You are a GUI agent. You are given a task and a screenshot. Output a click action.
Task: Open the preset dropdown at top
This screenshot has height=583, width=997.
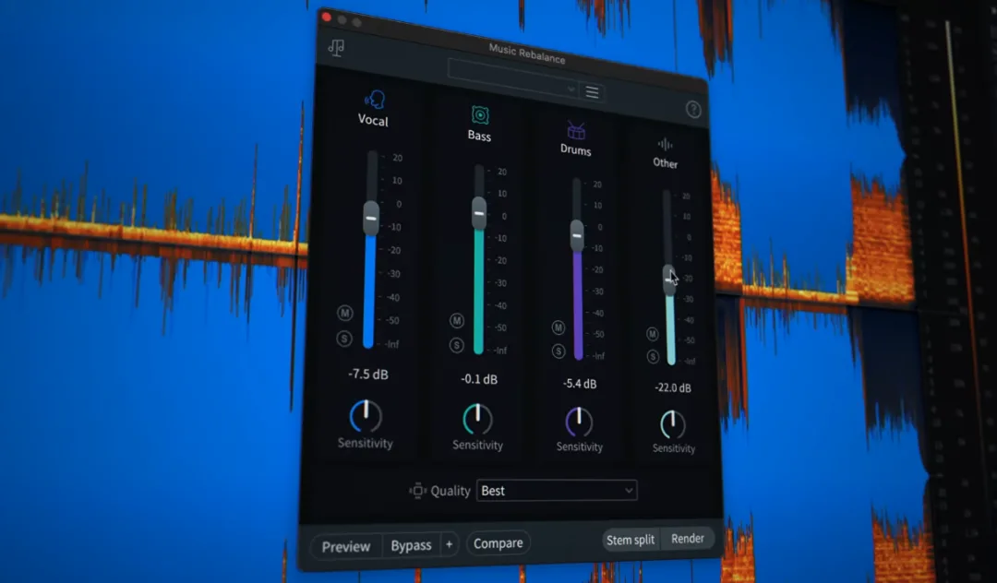click(513, 80)
